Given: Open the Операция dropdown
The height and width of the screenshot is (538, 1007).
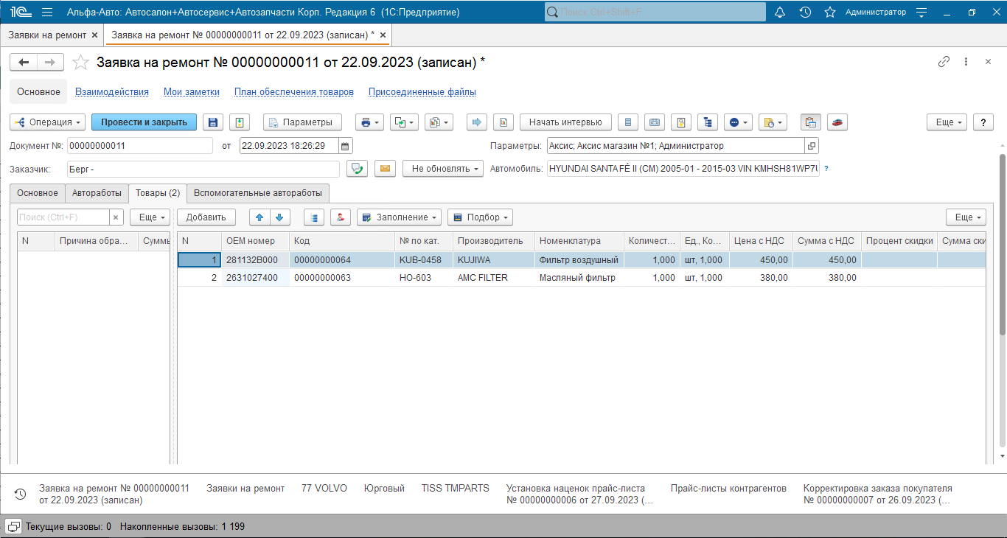Looking at the screenshot, I should click(48, 122).
